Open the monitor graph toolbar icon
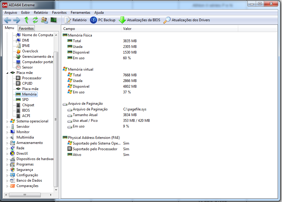This screenshot has width=283, height=202. pos(54,20)
